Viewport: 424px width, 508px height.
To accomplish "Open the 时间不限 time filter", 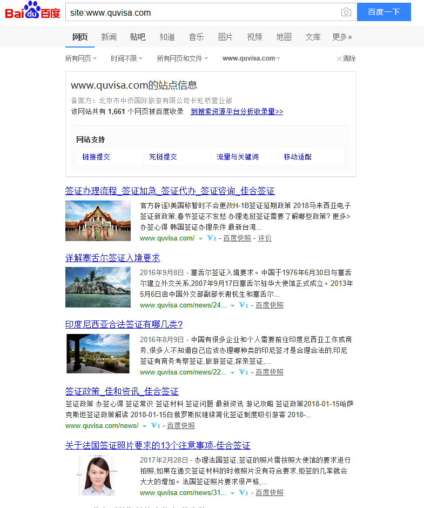I will (x=126, y=59).
